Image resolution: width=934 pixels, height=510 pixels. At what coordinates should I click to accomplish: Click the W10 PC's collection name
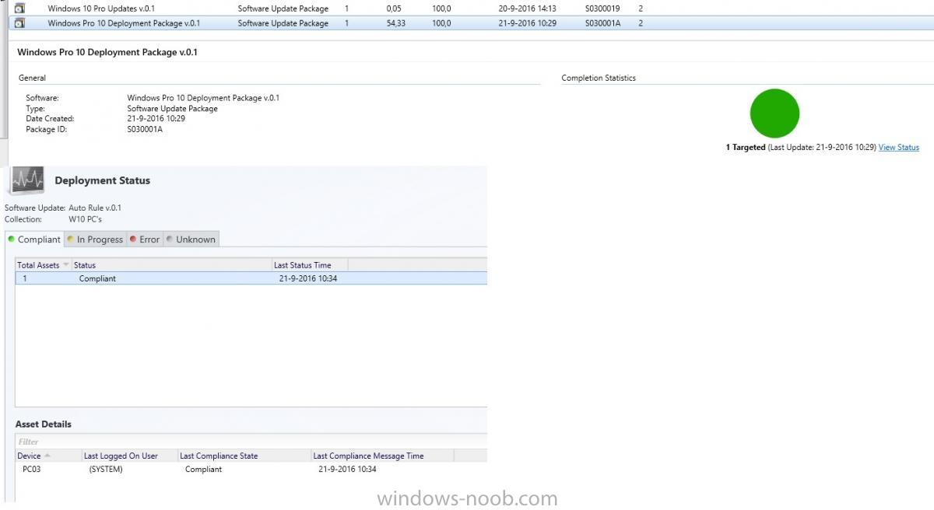point(86,219)
